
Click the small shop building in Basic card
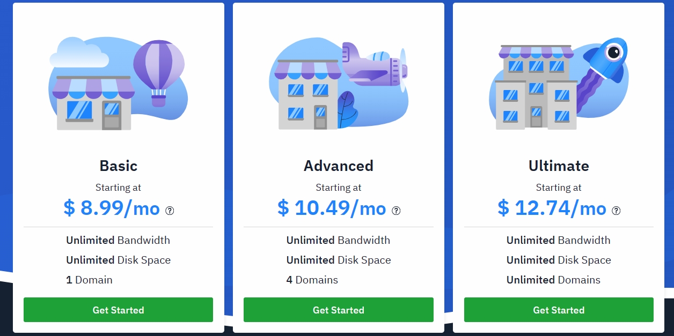pos(93,103)
